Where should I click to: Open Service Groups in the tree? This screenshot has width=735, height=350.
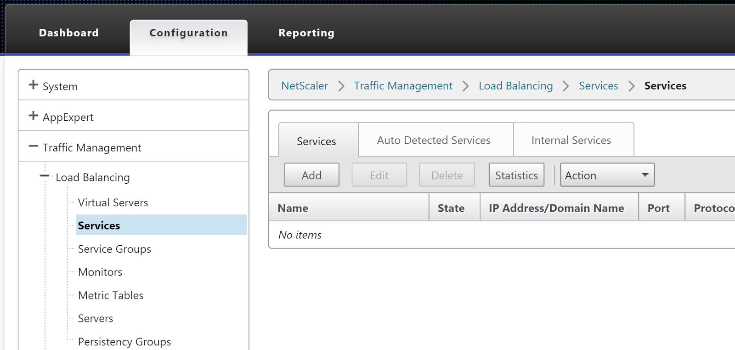(114, 249)
